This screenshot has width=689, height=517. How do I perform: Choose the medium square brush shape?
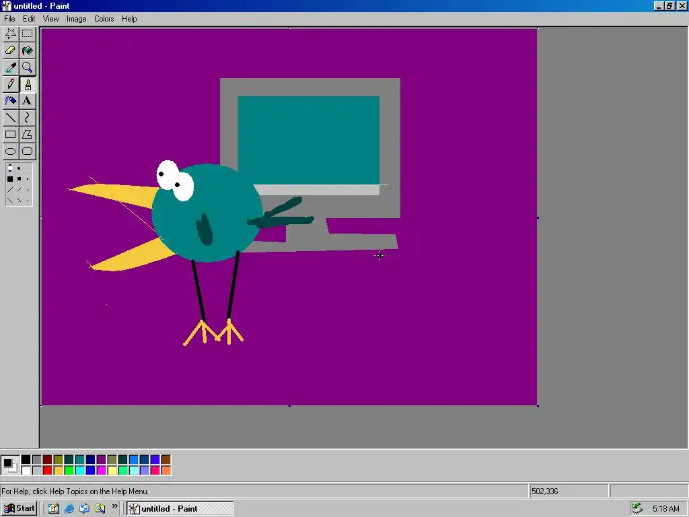(x=19, y=179)
